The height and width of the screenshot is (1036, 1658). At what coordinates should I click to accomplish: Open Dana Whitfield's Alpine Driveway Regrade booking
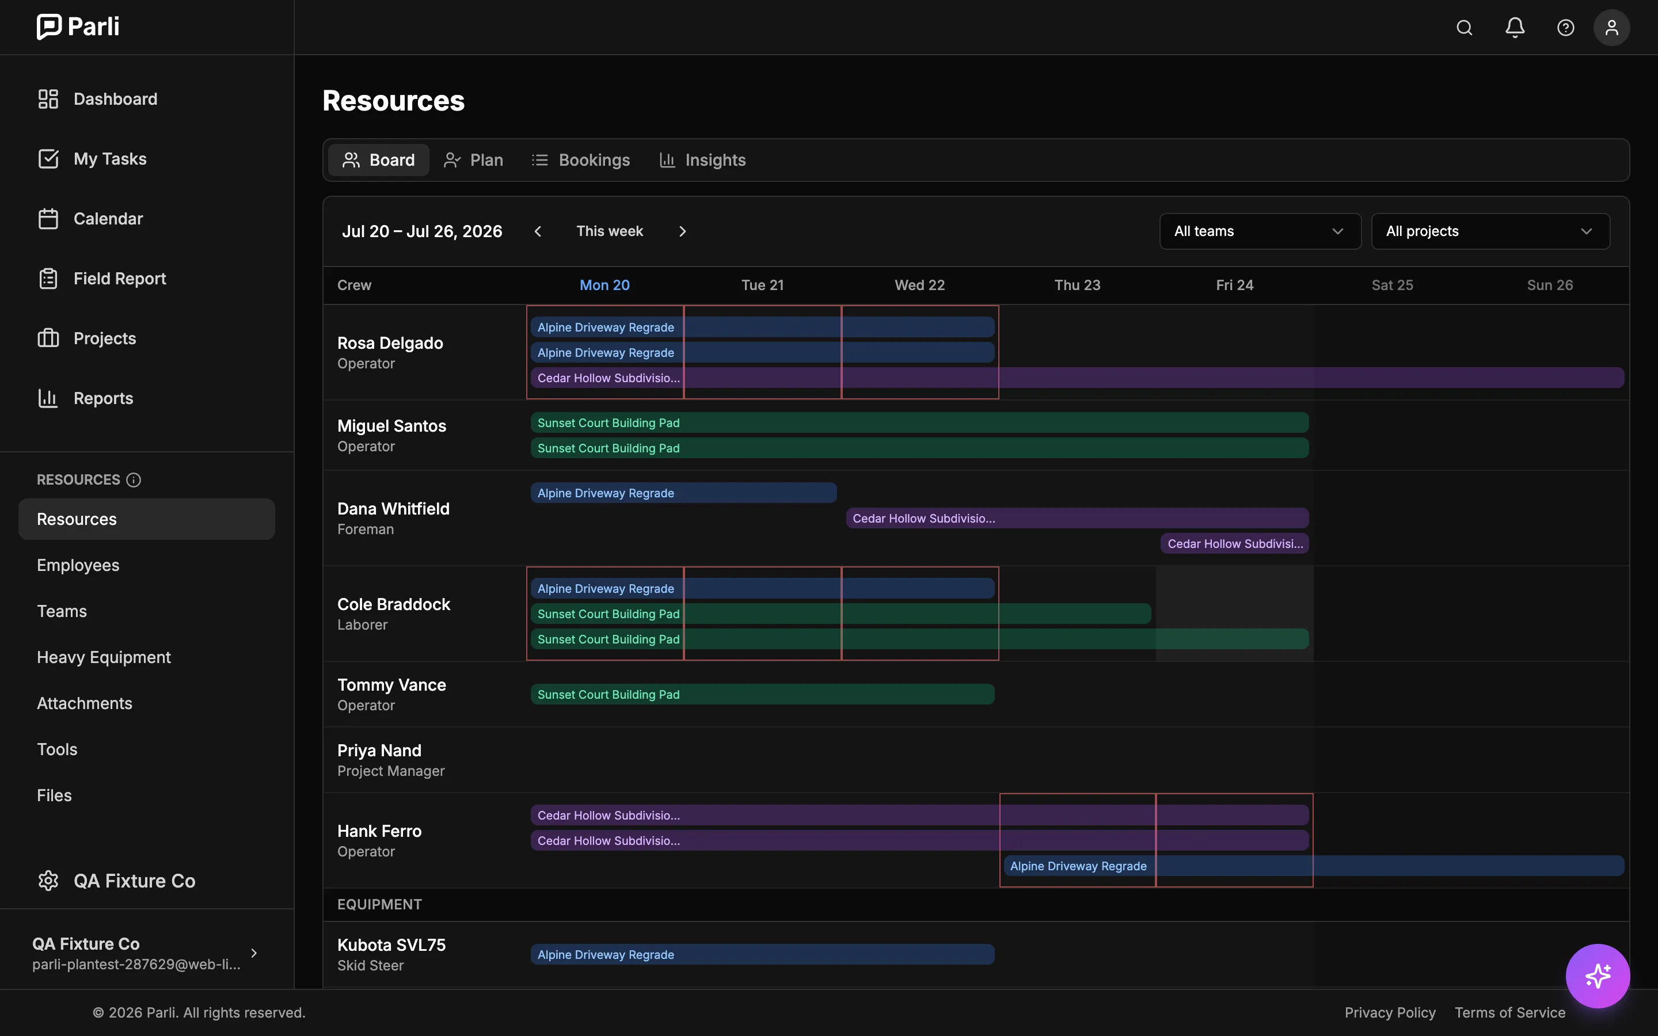pos(684,493)
